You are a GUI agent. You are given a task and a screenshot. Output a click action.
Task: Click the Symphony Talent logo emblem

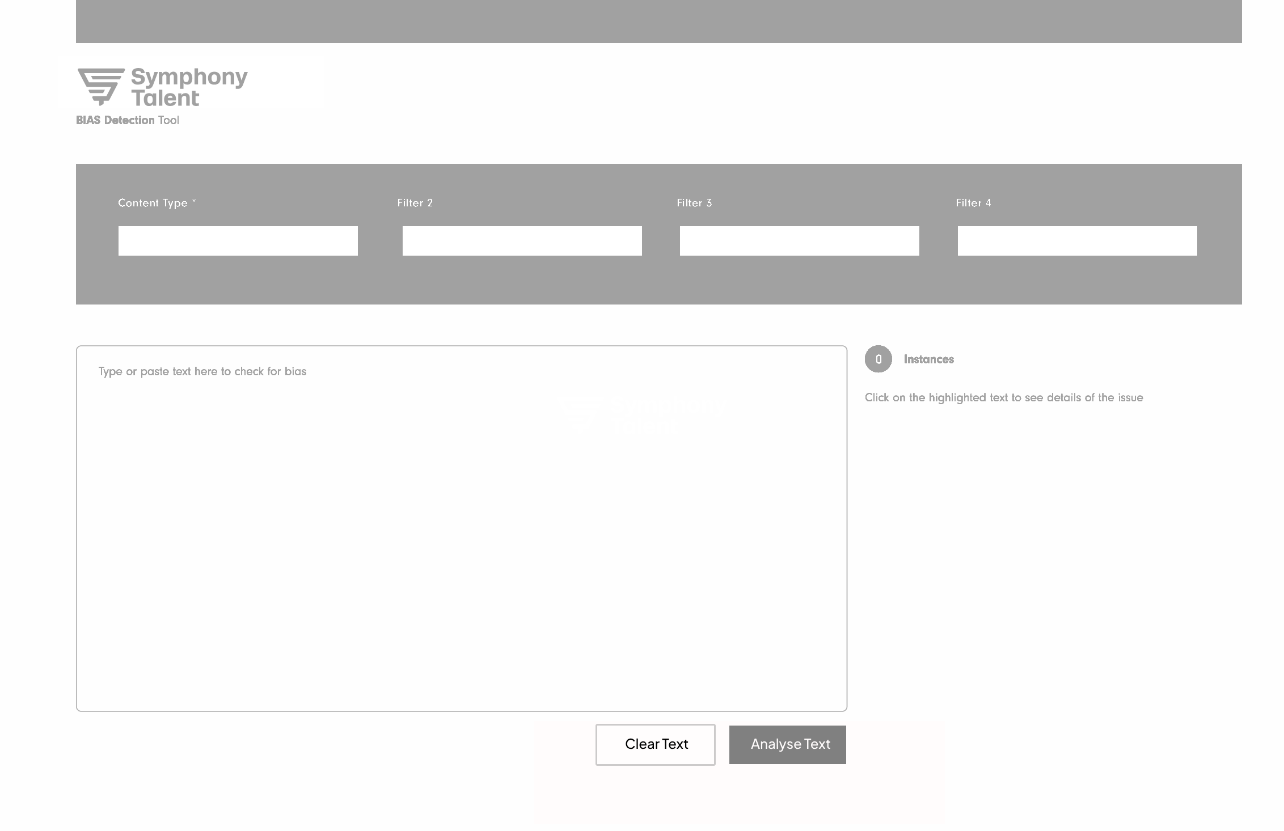coord(100,86)
